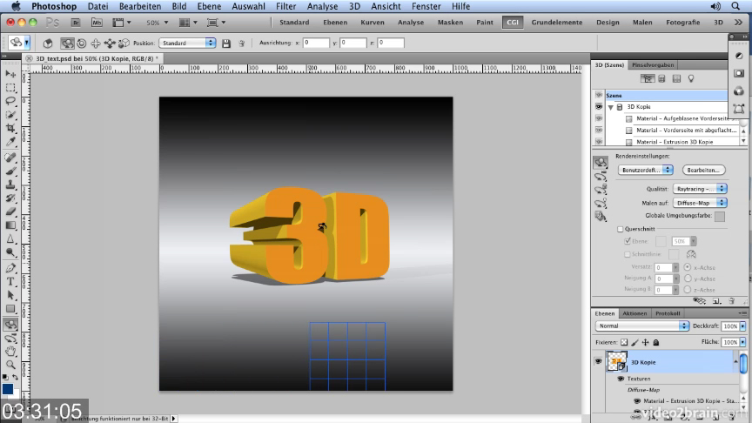Select the Move tool
The width and height of the screenshot is (752, 423).
10,74
